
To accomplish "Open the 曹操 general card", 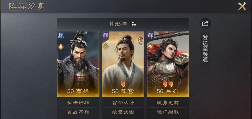I will click(x=78, y=64).
